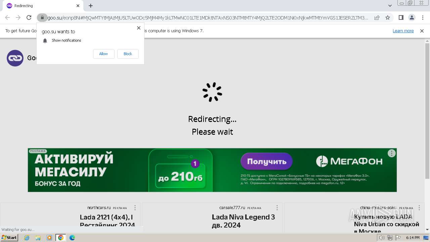The height and width of the screenshot is (242, 430).
Task: Click the Получить button in Megafon ad
Action: (267, 161)
